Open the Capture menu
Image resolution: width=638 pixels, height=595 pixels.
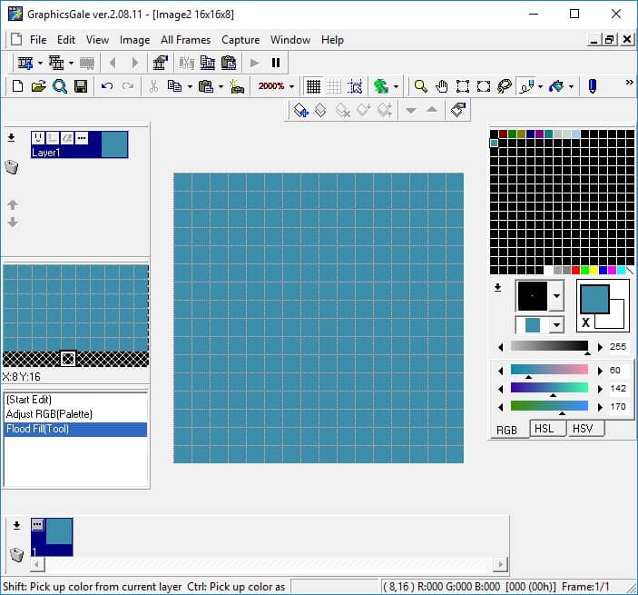(x=240, y=40)
